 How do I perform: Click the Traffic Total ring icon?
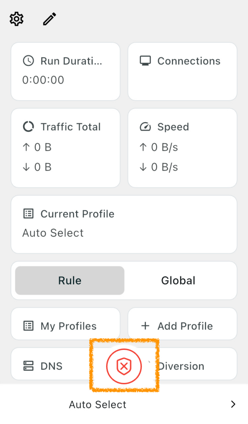click(x=29, y=127)
